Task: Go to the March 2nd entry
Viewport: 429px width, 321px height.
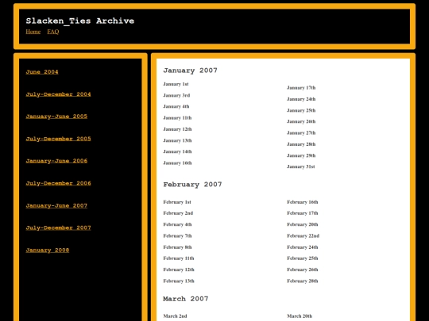Action: click(175, 316)
